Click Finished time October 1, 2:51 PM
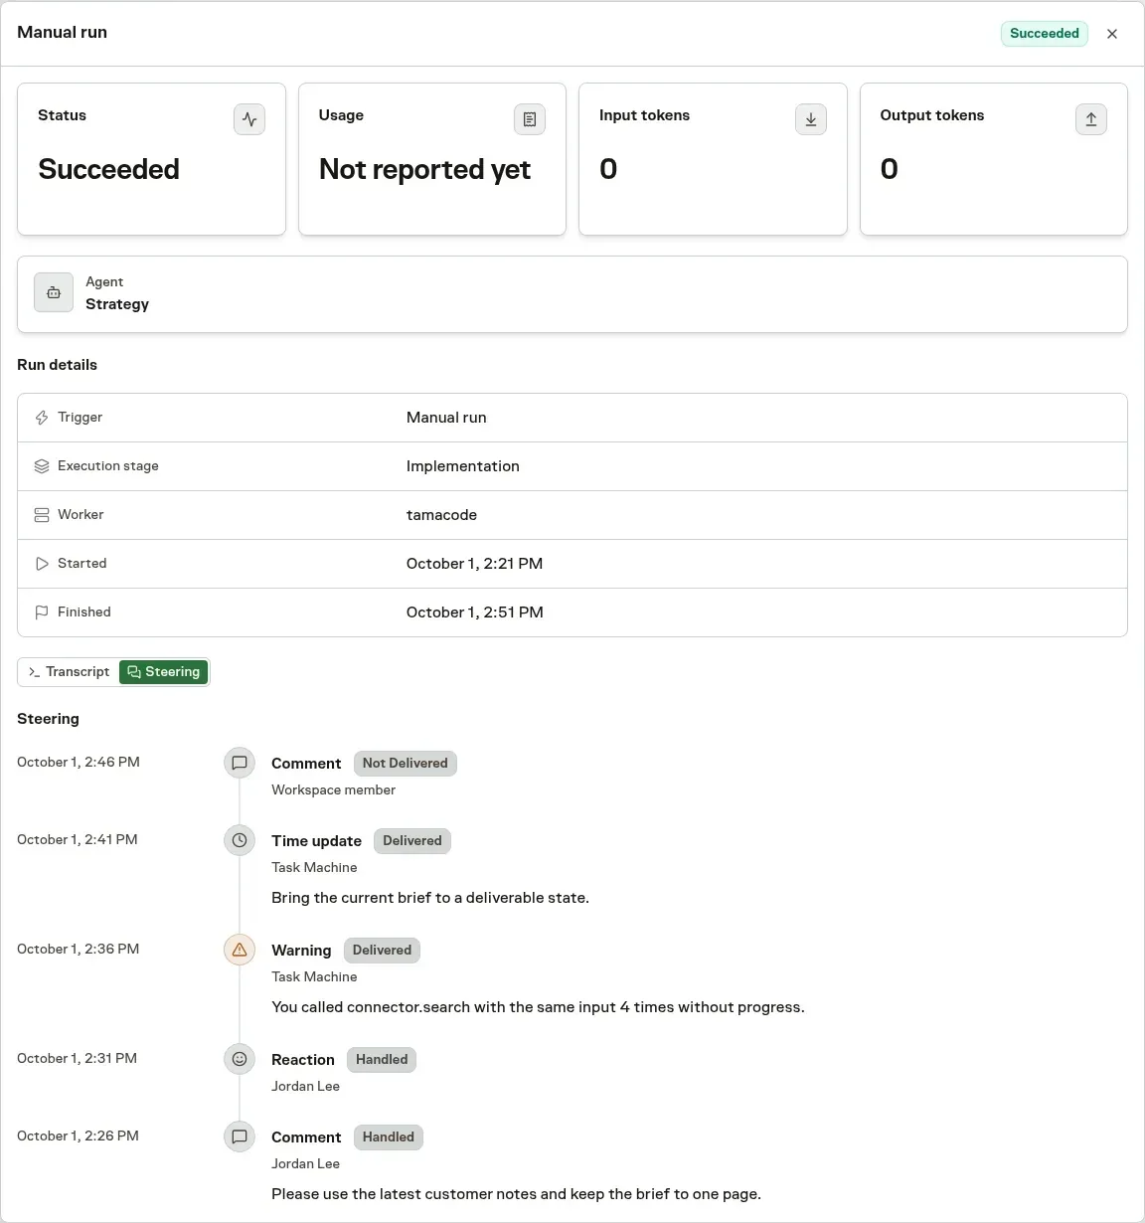This screenshot has width=1145, height=1223. 474,612
